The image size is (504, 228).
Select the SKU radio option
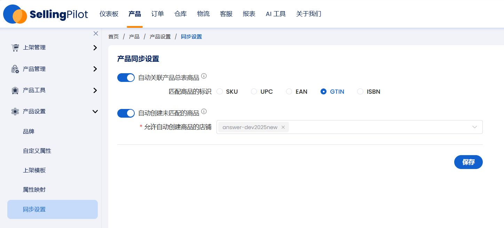click(x=220, y=92)
